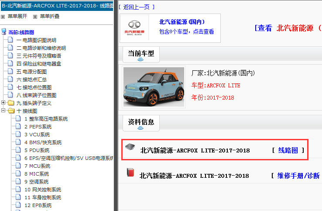This screenshot has width=322, height=211.
Task: Click the folder icon for 九 插头端子定义
Action: click(11, 103)
